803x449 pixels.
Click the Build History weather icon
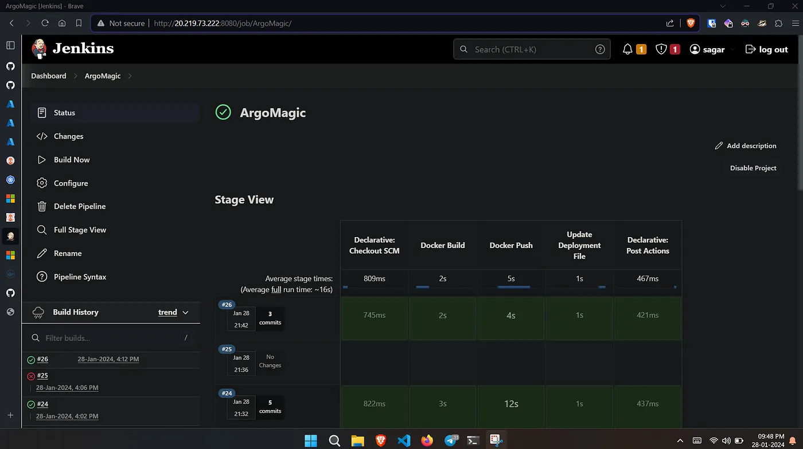click(x=38, y=312)
